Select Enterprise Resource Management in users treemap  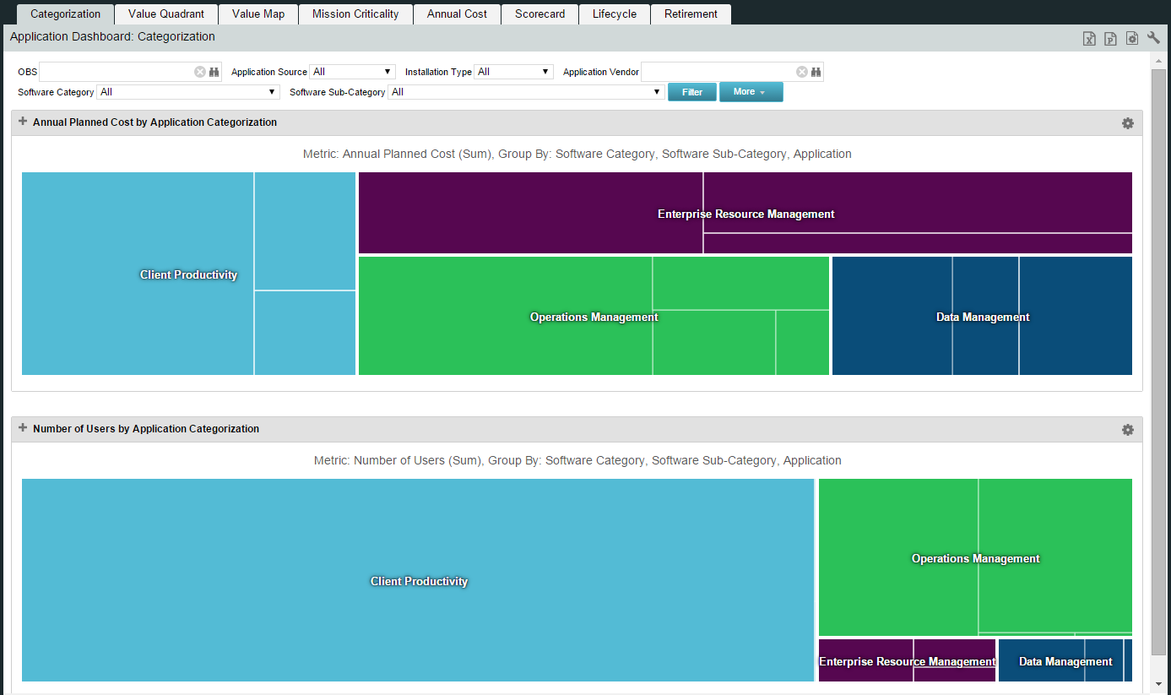[907, 661]
